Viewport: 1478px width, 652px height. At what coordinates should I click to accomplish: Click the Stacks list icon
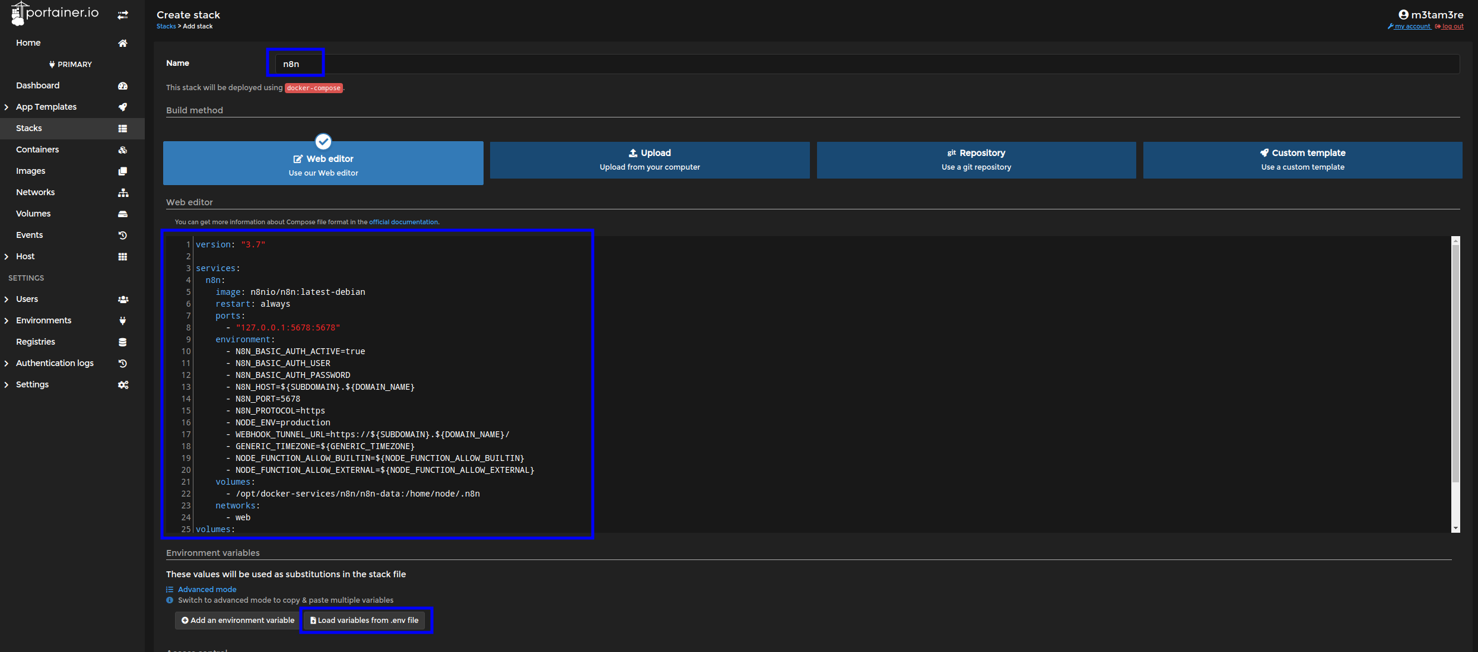click(x=123, y=128)
